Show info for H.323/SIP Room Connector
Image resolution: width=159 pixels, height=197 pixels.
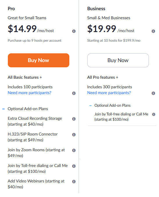click(74, 134)
